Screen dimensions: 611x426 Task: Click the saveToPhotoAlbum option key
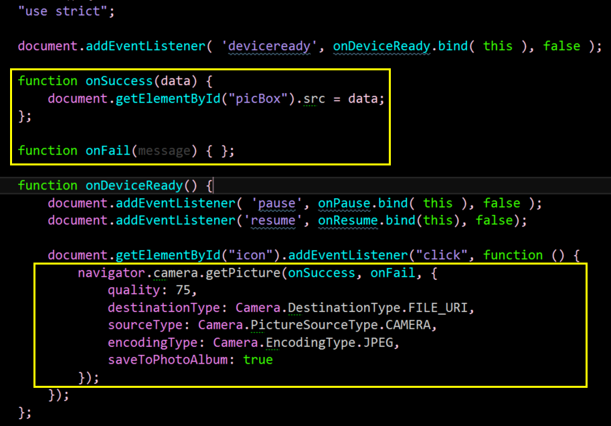click(168, 360)
